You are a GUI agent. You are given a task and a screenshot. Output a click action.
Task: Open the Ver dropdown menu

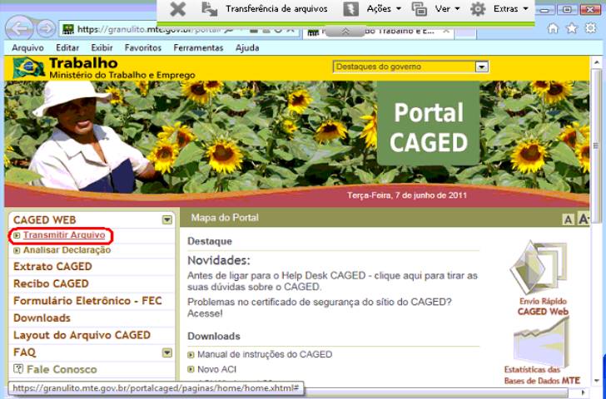click(x=447, y=9)
